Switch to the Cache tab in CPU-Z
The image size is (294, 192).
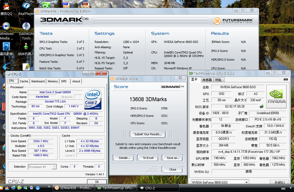(24, 81)
